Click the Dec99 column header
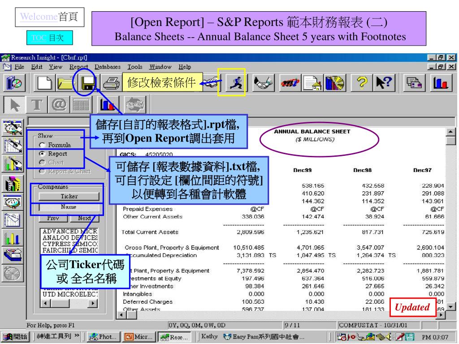The width and height of the screenshot is (459, 344). (303, 170)
